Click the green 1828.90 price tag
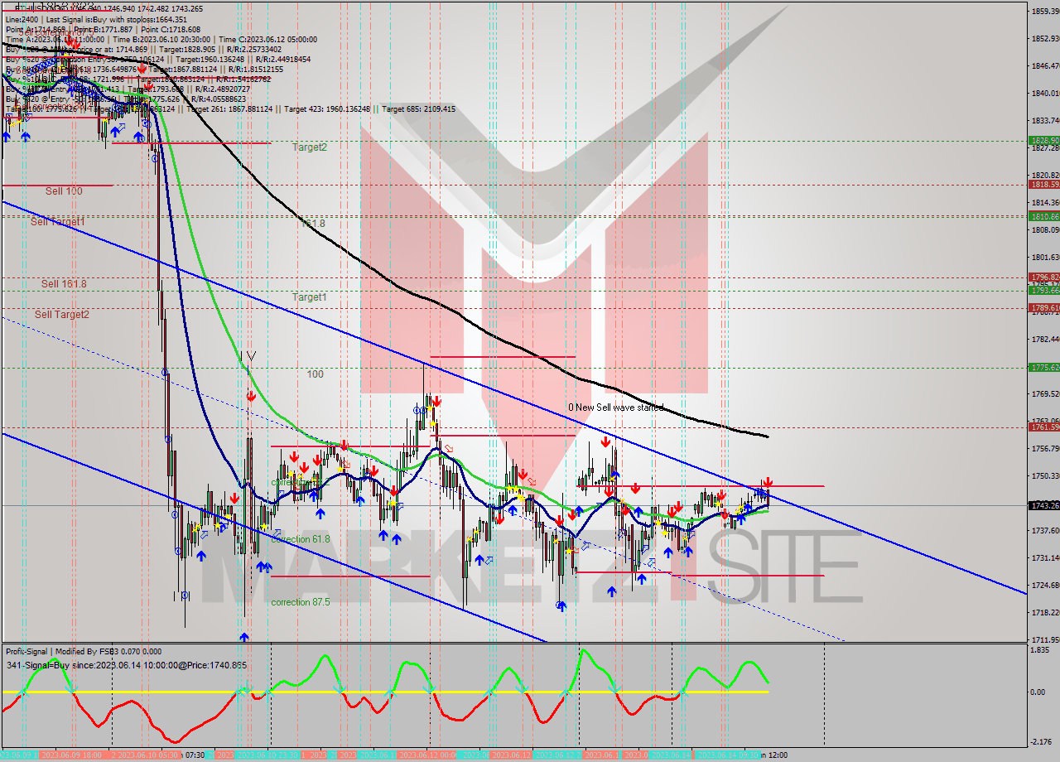 click(x=1043, y=141)
